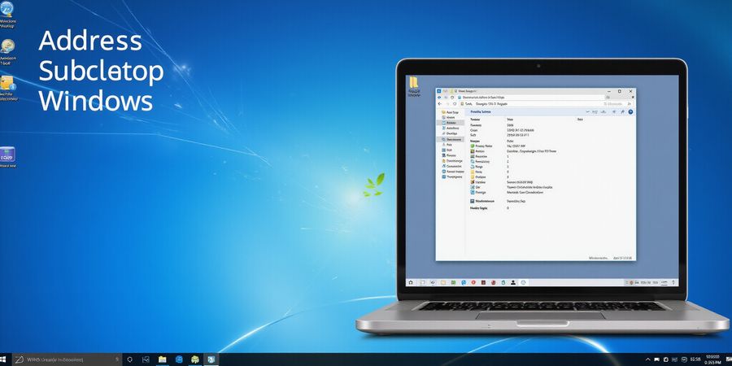Screen dimensions: 732x366
Task: Close the laptop's explorer window
Action: [x=630, y=91]
